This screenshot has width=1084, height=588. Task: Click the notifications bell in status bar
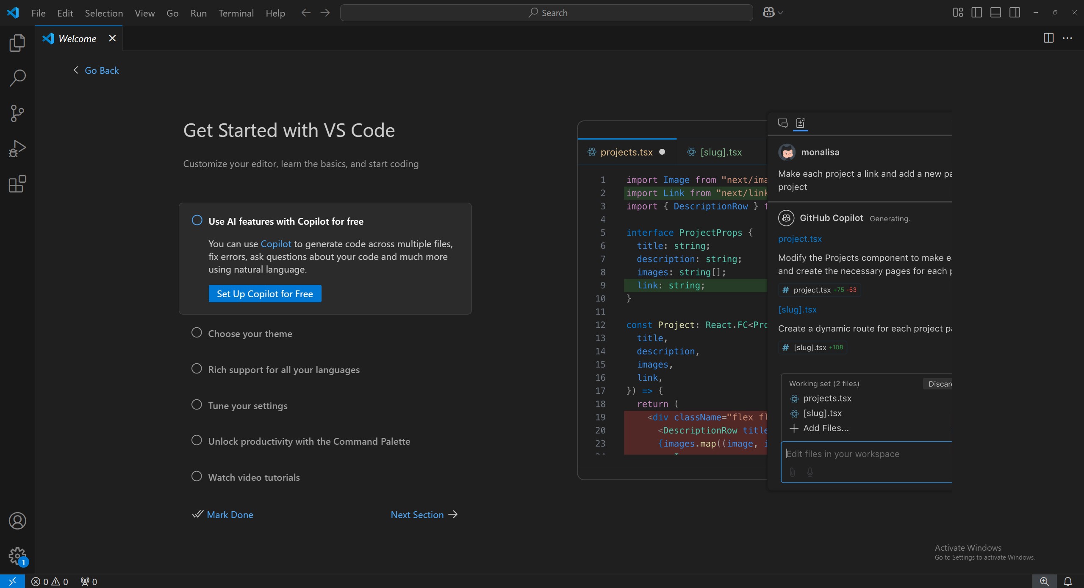tap(1068, 581)
